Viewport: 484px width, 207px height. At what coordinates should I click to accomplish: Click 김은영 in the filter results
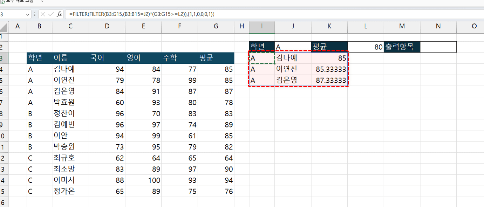coord(293,80)
